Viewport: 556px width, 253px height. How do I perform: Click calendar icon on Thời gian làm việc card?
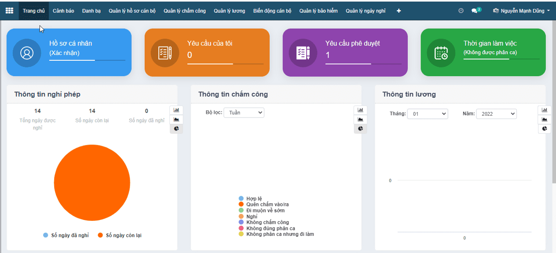click(441, 53)
